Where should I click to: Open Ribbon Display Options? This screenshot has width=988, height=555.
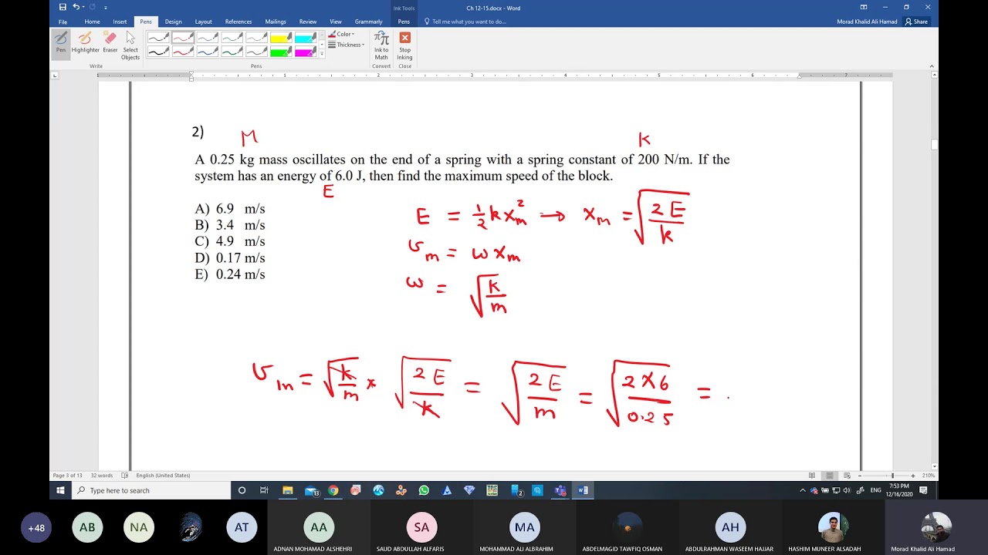[864, 7]
